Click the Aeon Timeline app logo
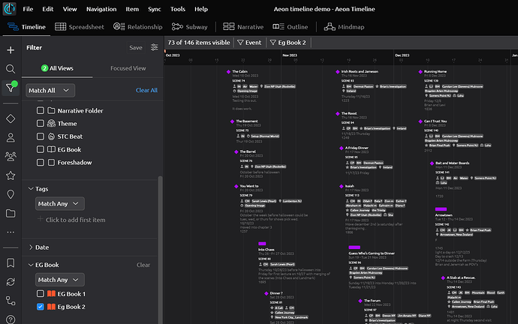 [x=9, y=9]
